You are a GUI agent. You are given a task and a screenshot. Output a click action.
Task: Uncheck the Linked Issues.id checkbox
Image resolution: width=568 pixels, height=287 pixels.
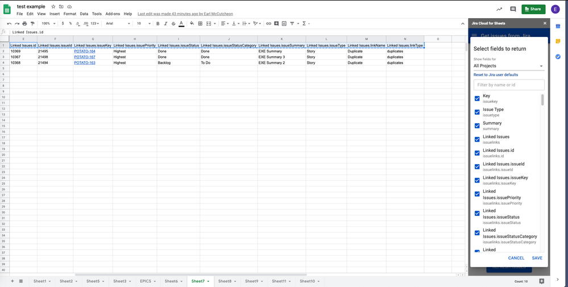click(477, 153)
